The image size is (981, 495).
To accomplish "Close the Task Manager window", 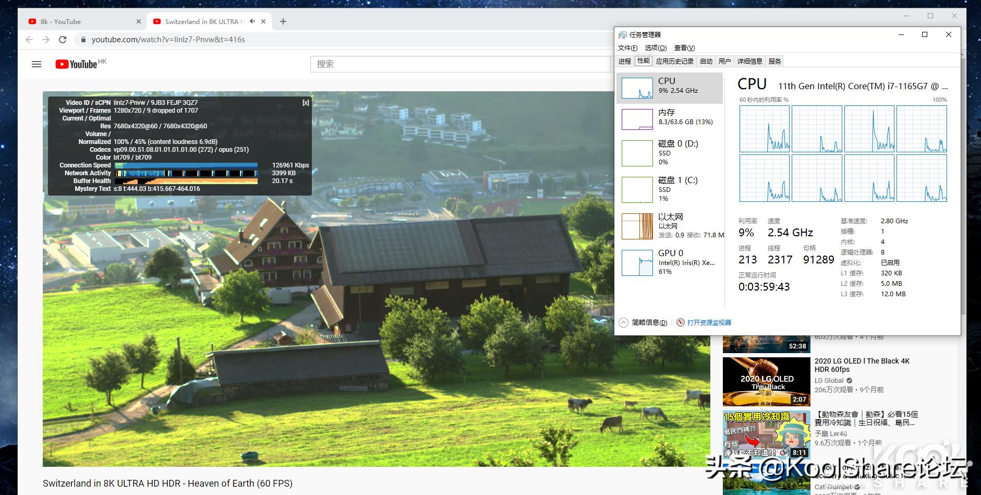I will coord(949,34).
